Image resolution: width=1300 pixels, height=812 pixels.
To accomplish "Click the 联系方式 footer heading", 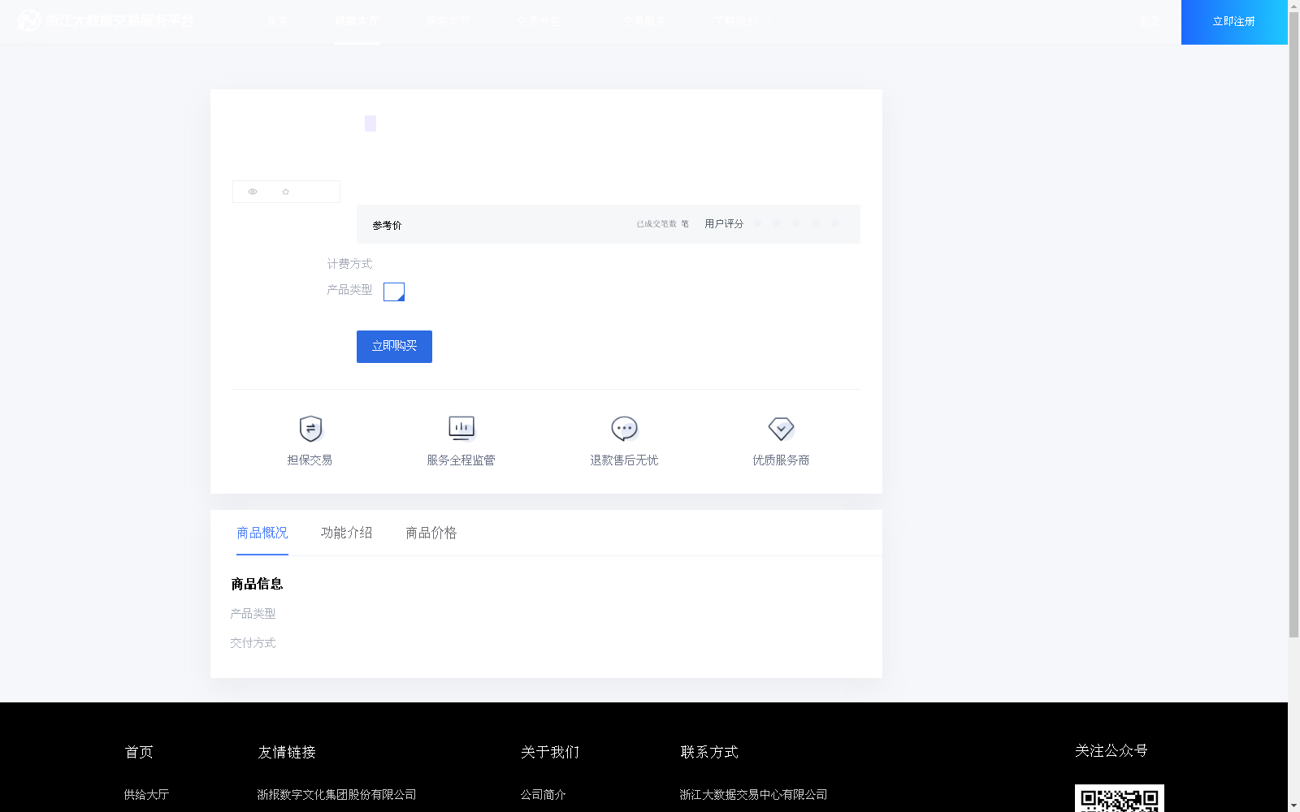I will click(x=709, y=752).
